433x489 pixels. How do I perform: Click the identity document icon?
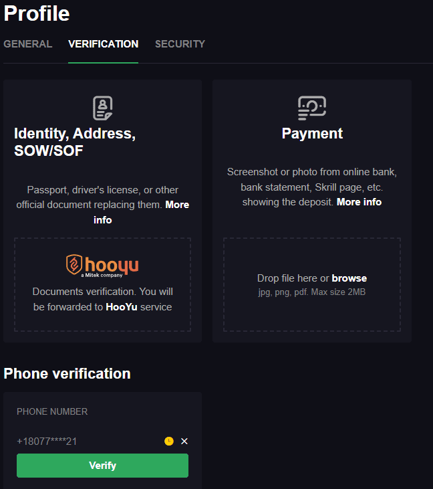click(x=102, y=108)
